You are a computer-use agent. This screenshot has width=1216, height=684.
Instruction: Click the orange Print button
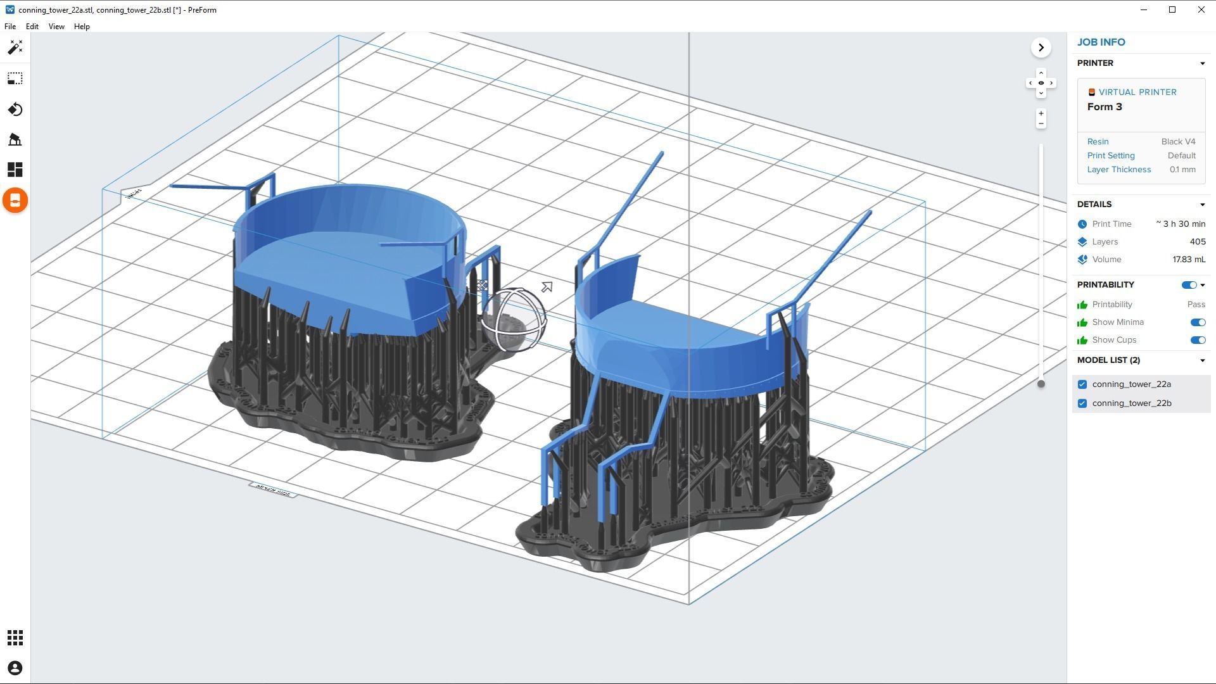coord(15,201)
